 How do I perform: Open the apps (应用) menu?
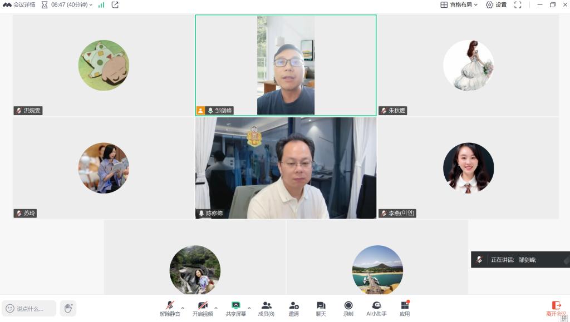pyautogui.click(x=405, y=308)
